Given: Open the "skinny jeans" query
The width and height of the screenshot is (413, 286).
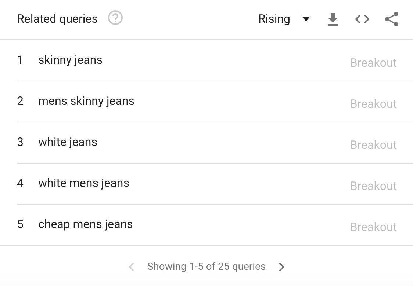Looking at the screenshot, I should (x=70, y=60).
